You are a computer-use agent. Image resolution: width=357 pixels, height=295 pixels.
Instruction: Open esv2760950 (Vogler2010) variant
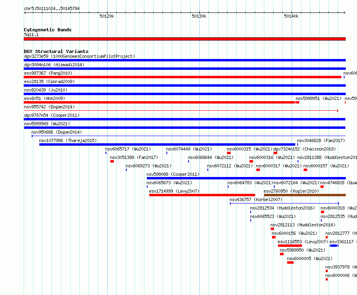292,191
